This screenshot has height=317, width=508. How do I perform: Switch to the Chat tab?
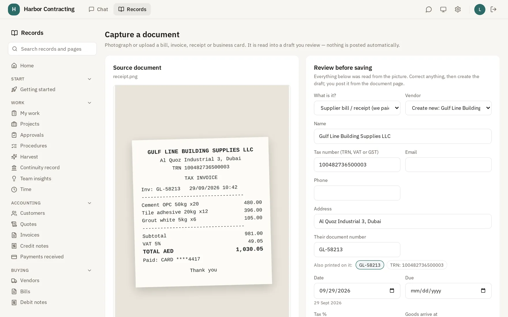tap(98, 9)
